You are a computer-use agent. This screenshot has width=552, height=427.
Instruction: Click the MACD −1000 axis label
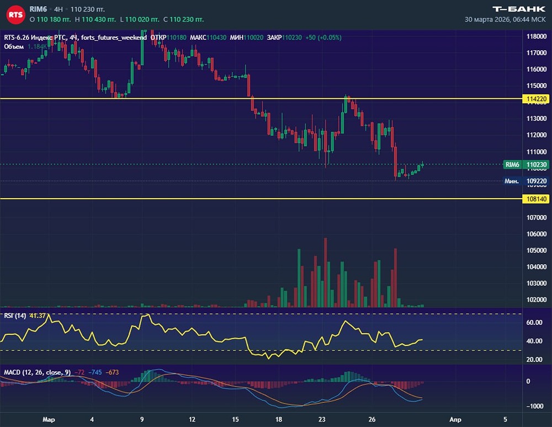tap(534, 406)
